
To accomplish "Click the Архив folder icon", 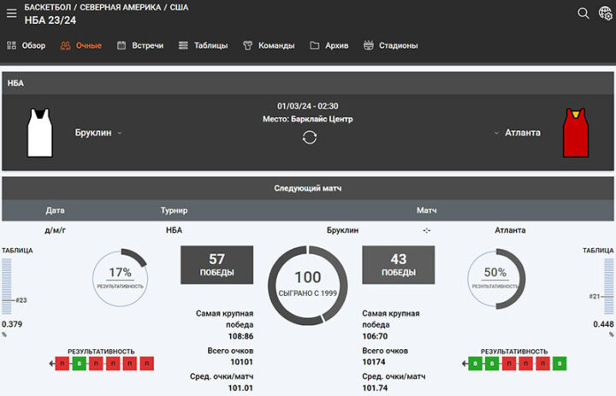I will [x=315, y=45].
